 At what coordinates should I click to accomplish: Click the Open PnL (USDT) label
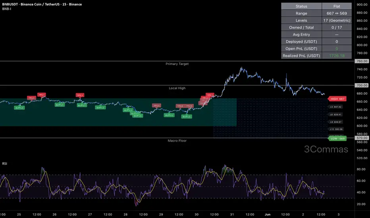301,48
